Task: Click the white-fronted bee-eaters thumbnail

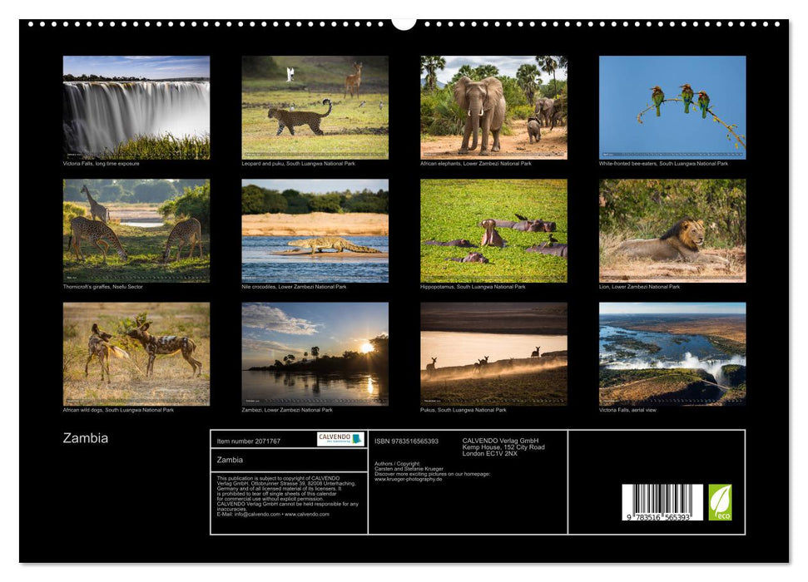Action: click(672, 106)
